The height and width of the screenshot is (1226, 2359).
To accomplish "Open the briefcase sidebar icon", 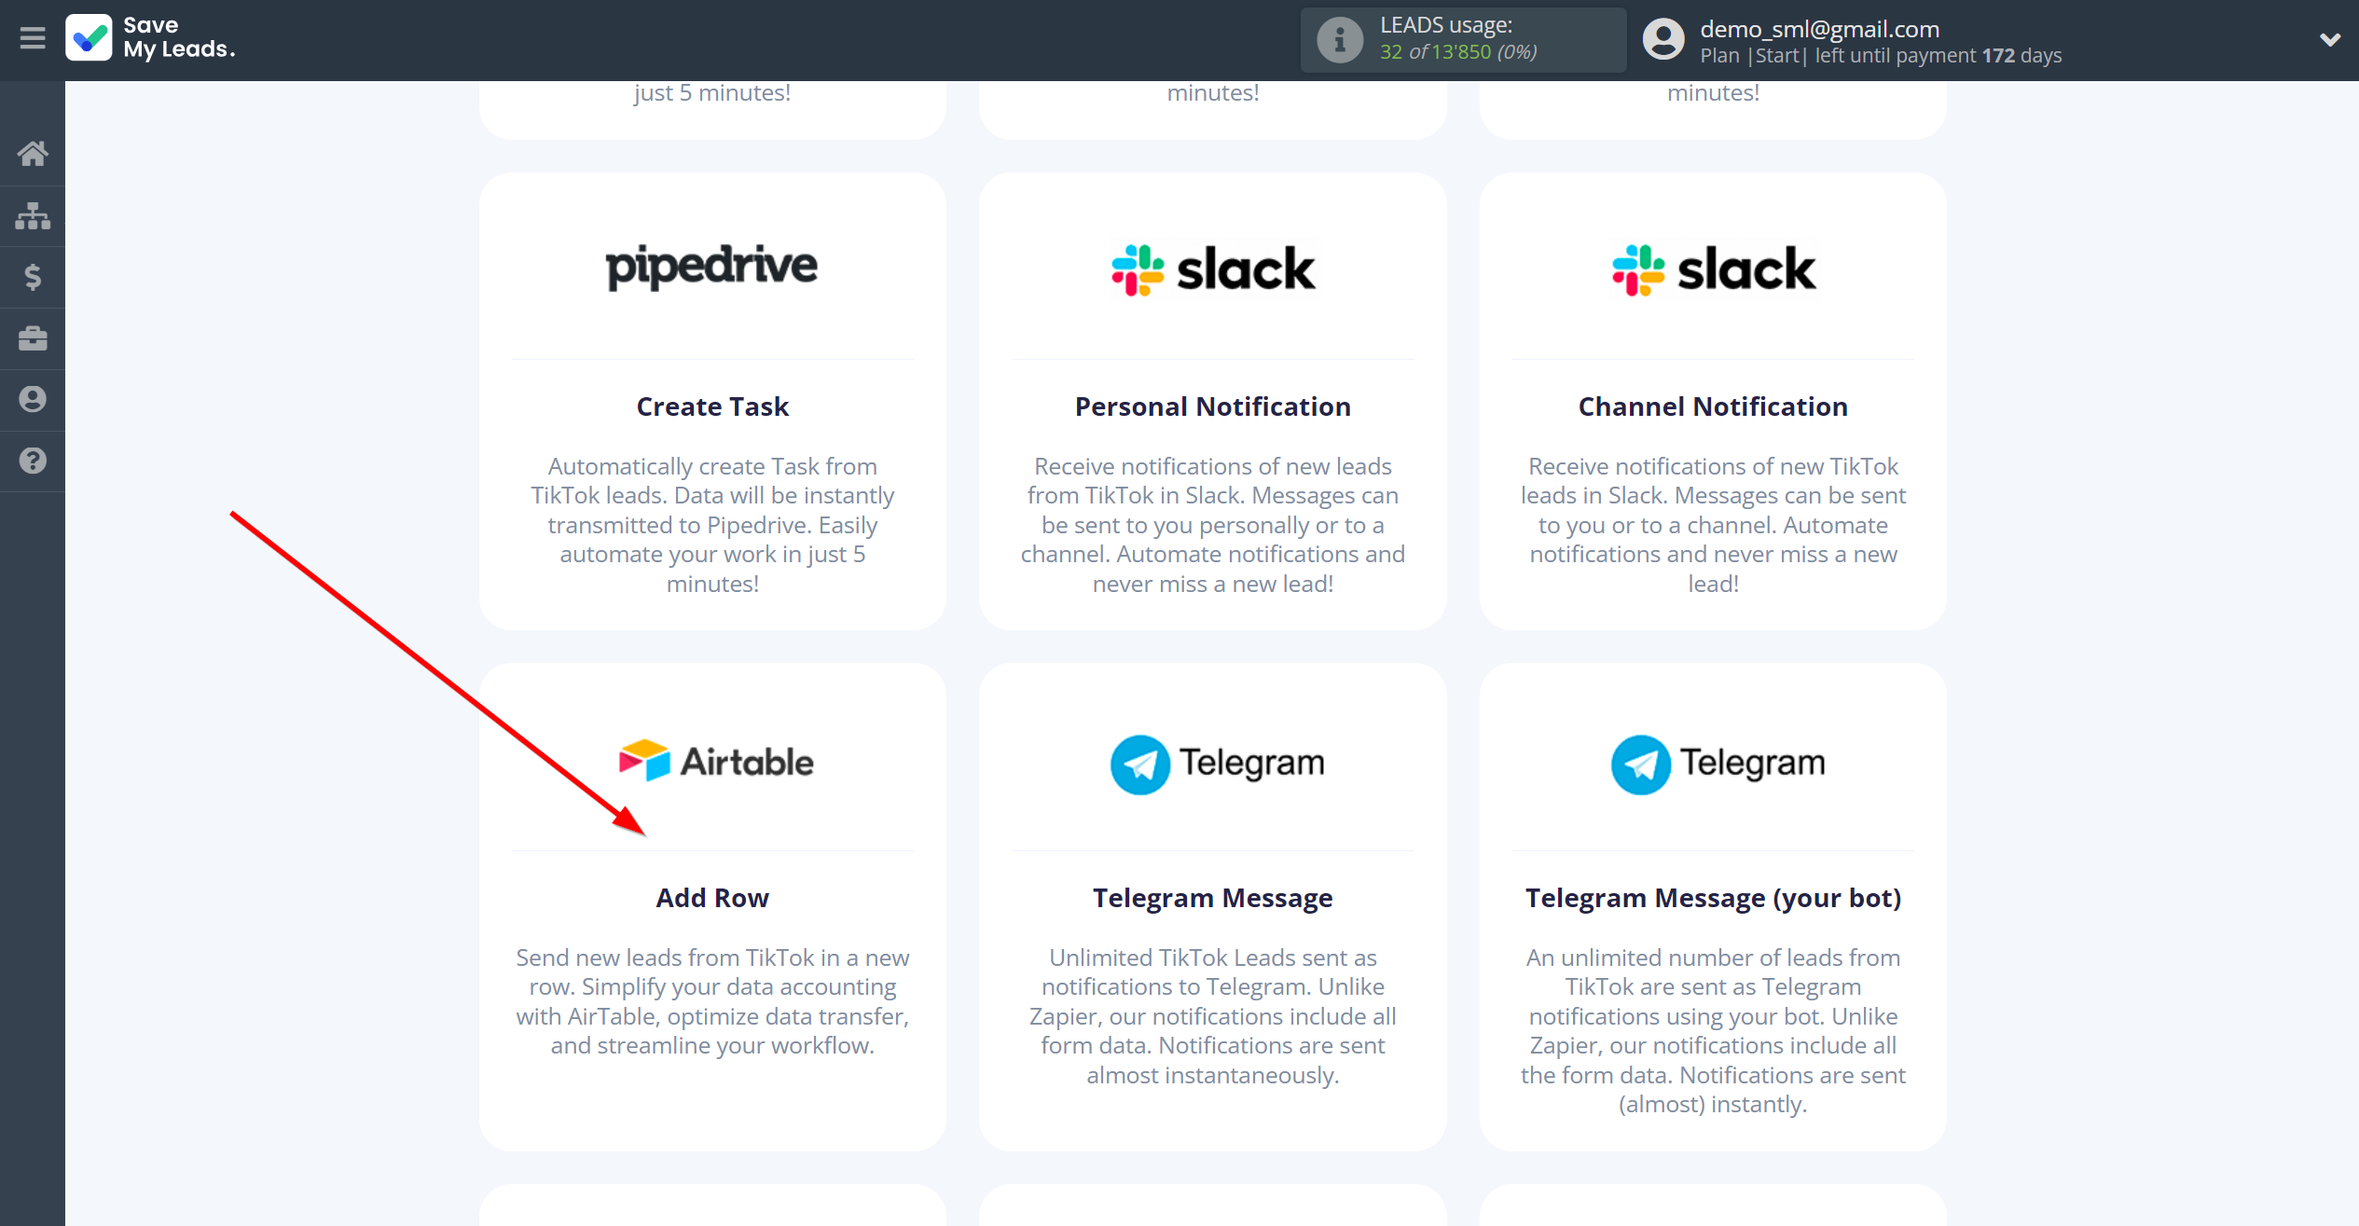I will click(x=33, y=338).
